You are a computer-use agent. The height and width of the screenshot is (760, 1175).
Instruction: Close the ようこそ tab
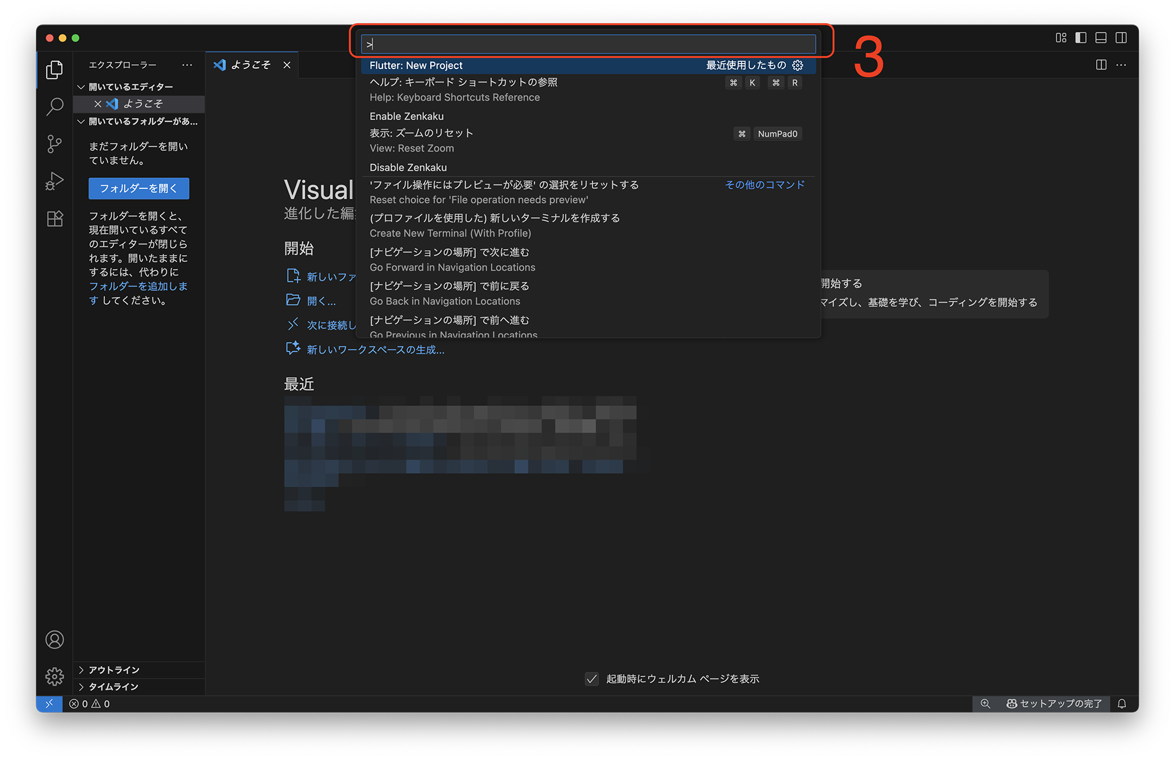[x=287, y=65]
